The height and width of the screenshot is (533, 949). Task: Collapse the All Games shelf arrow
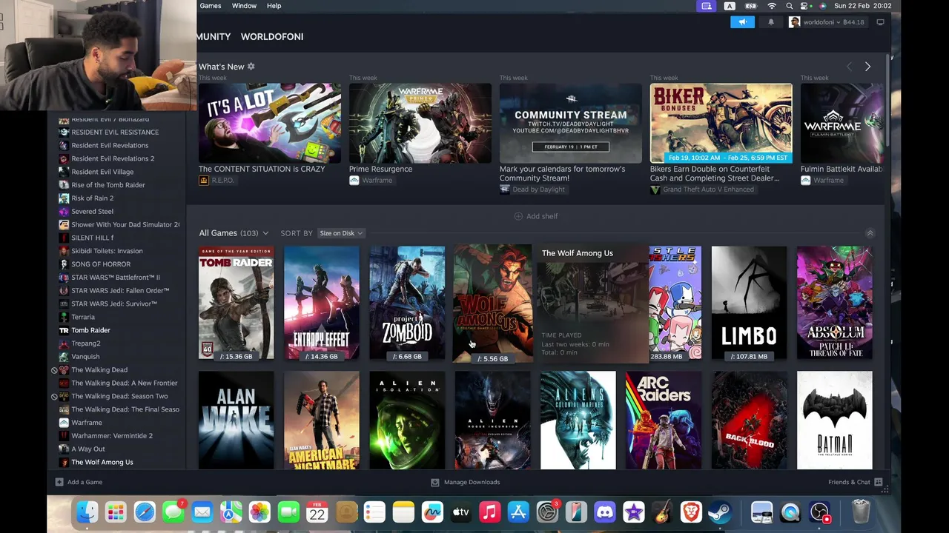870,233
